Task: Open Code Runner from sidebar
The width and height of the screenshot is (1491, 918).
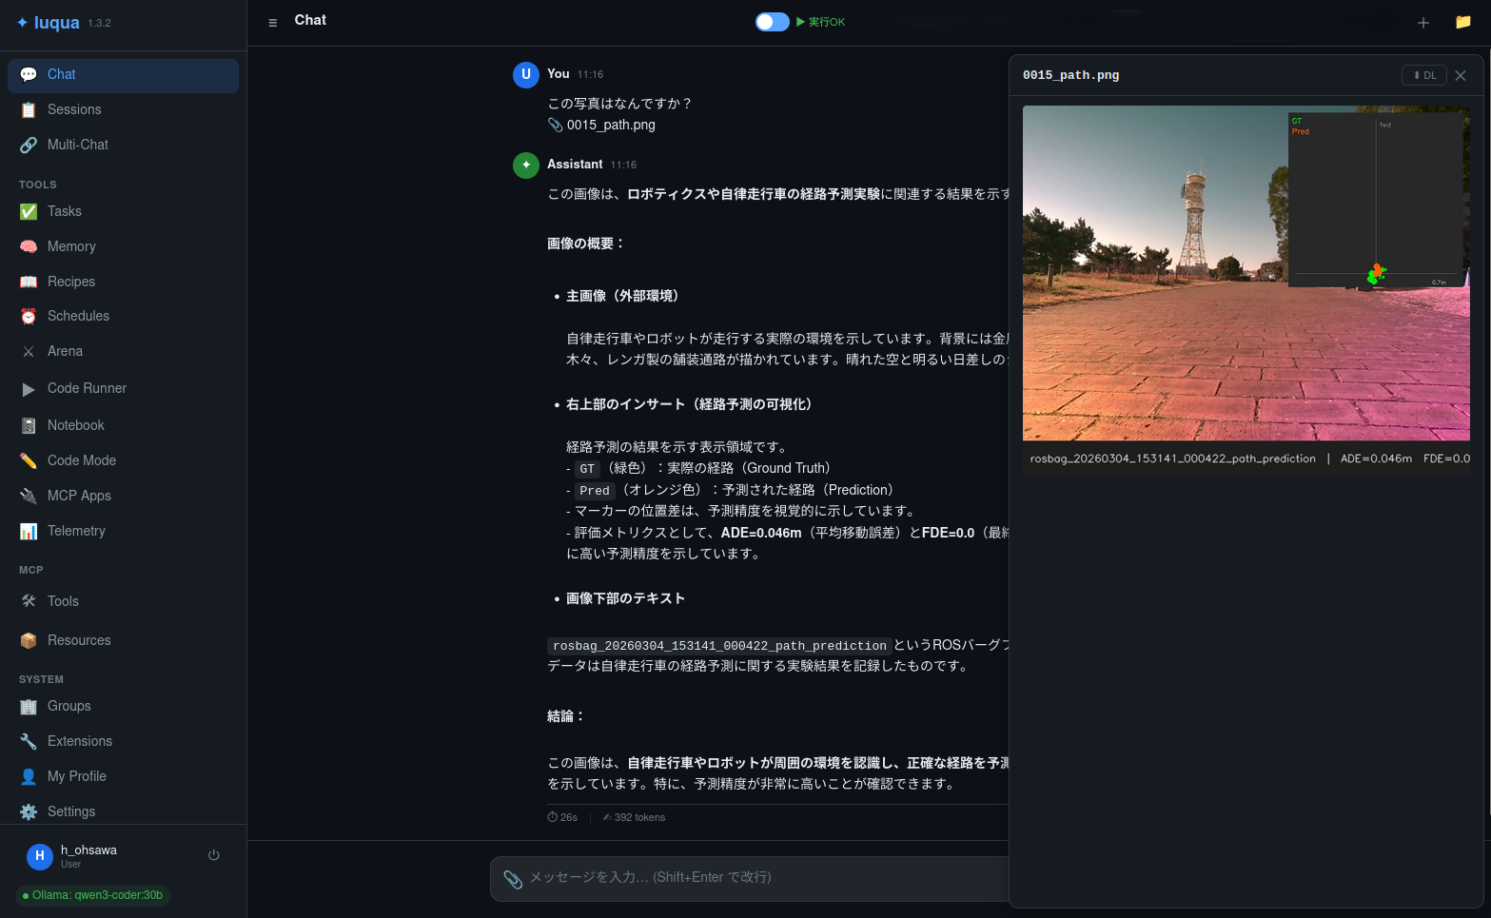Action: 87,388
